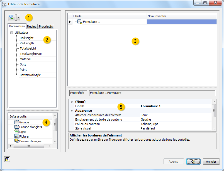Click the Nom Inventor cell of Formulaire 1

(x=182, y=22)
